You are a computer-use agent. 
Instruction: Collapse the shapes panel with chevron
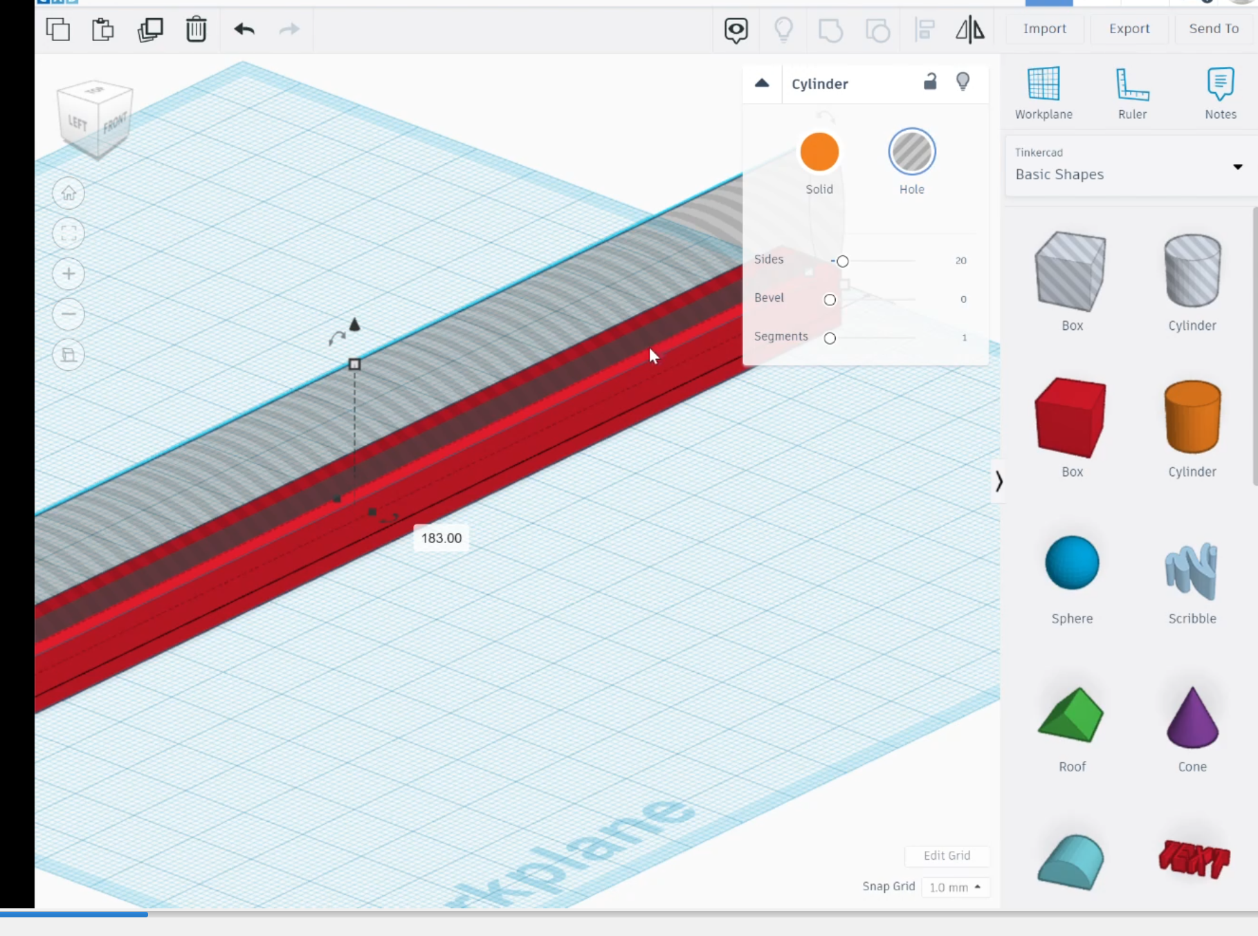999,481
